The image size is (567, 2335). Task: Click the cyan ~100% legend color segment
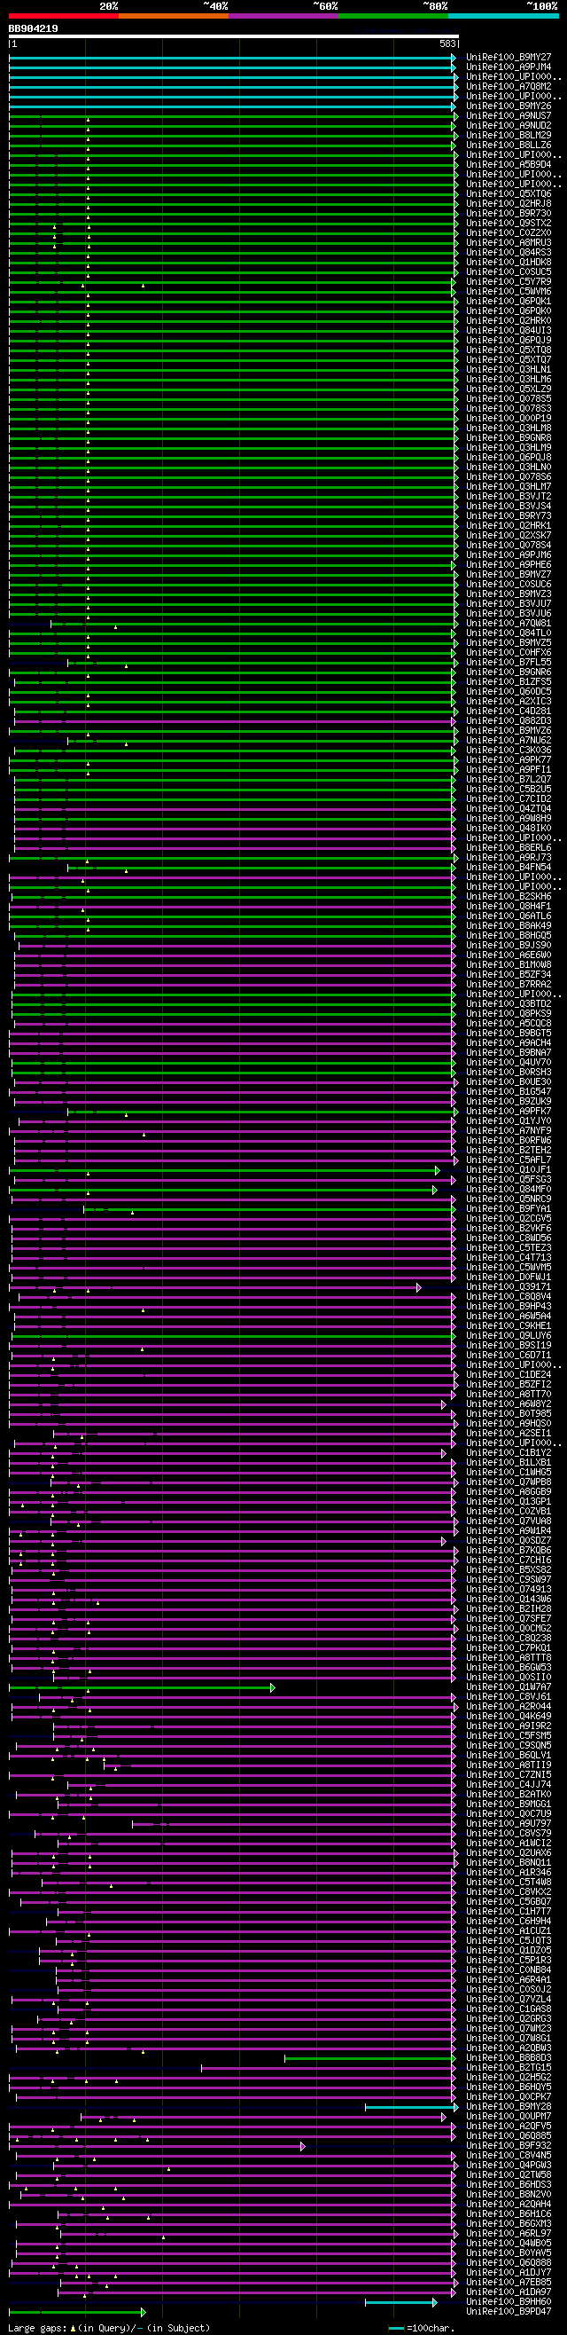503,15
